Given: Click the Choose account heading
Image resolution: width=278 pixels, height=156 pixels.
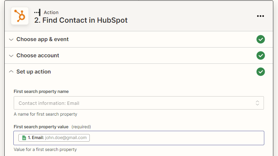Looking at the screenshot, I should tap(38, 55).
